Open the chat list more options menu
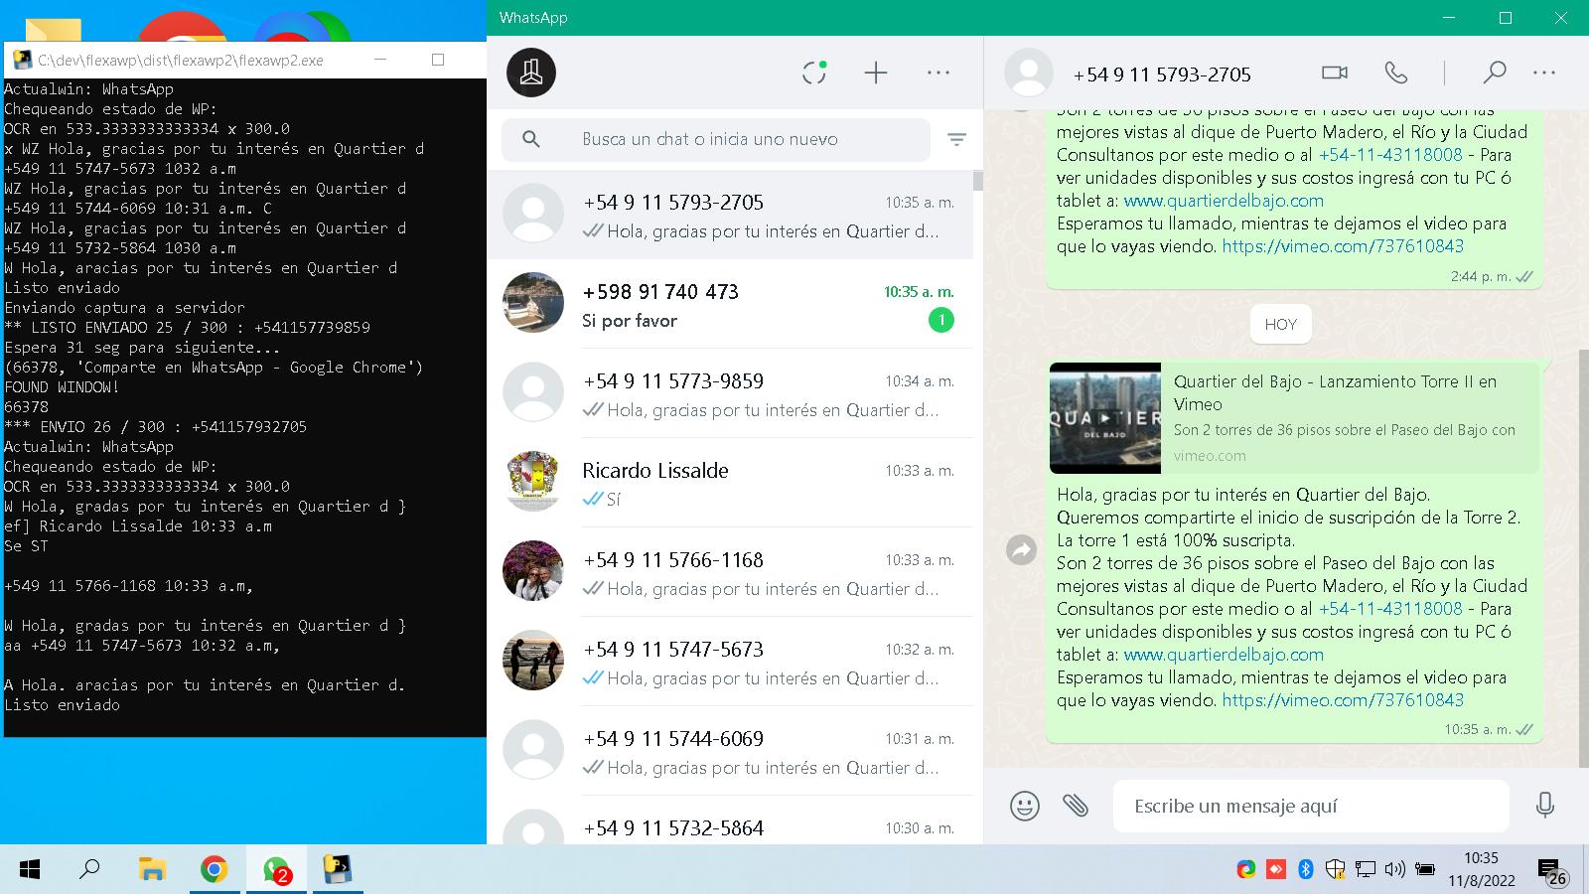 (939, 73)
